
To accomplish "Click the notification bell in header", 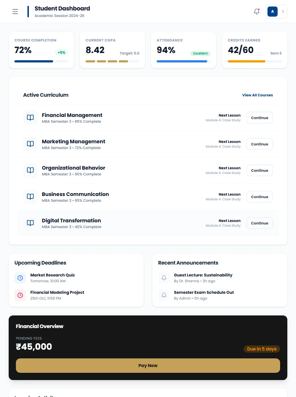I will coord(257,12).
